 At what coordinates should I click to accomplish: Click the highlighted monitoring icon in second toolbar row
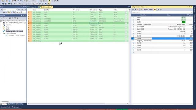coord(49,4)
